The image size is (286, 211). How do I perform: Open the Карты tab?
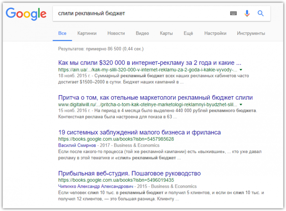(166, 33)
